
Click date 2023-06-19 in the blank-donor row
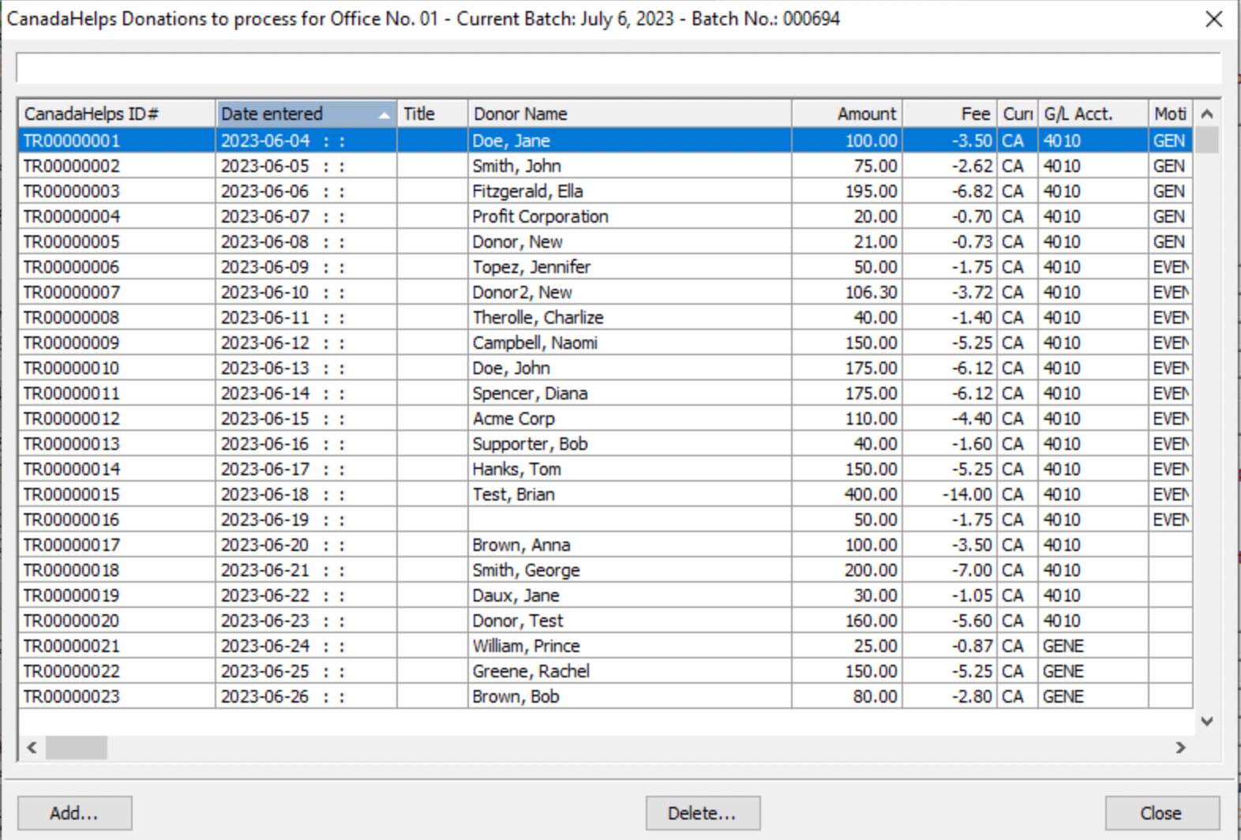point(265,519)
